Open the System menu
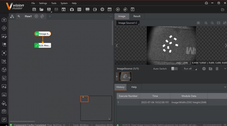Image resolution: width=227 pixels, height=126 pixels. pyautogui.click(x=64, y=3)
